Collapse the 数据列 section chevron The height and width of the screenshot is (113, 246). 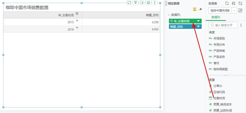point(169,15)
